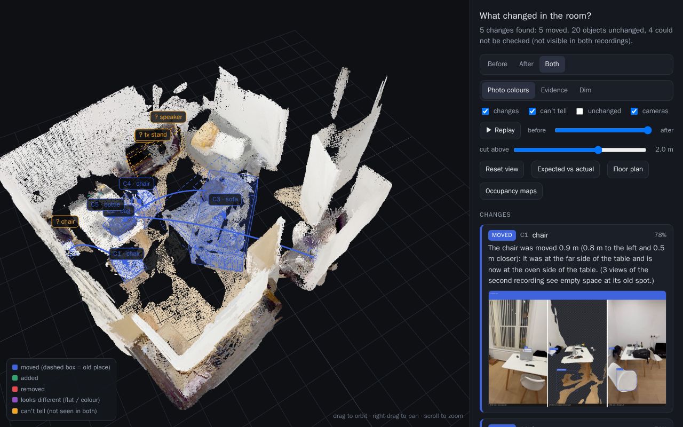Open the Floor plan view

click(x=628, y=169)
